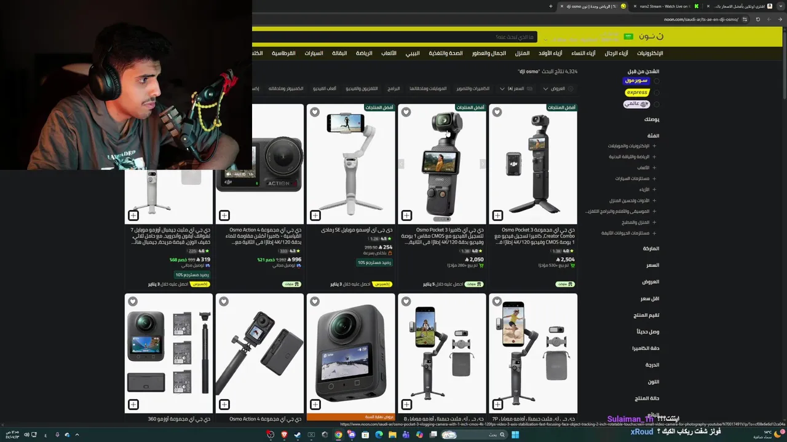
Task: Click the noon logo in the yellow header
Action: pyautogui.click(x=651, y=37)
